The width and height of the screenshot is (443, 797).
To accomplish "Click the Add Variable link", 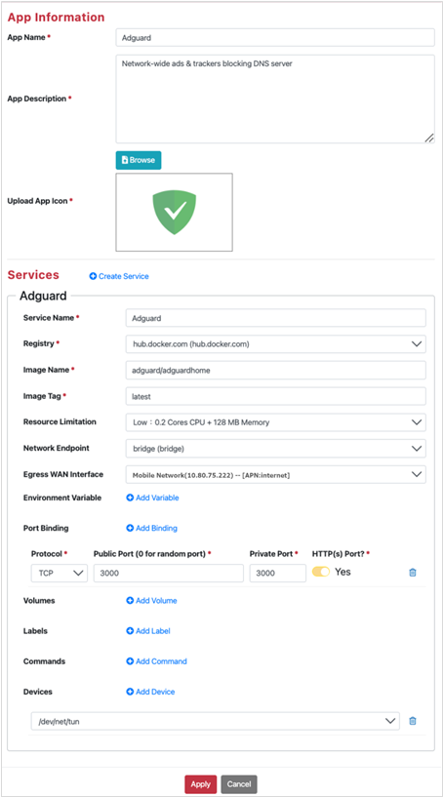I will pos(152,498).
